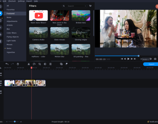Open the Edit menu
Screen dimensions: 158x124
[x=5, y=1]
